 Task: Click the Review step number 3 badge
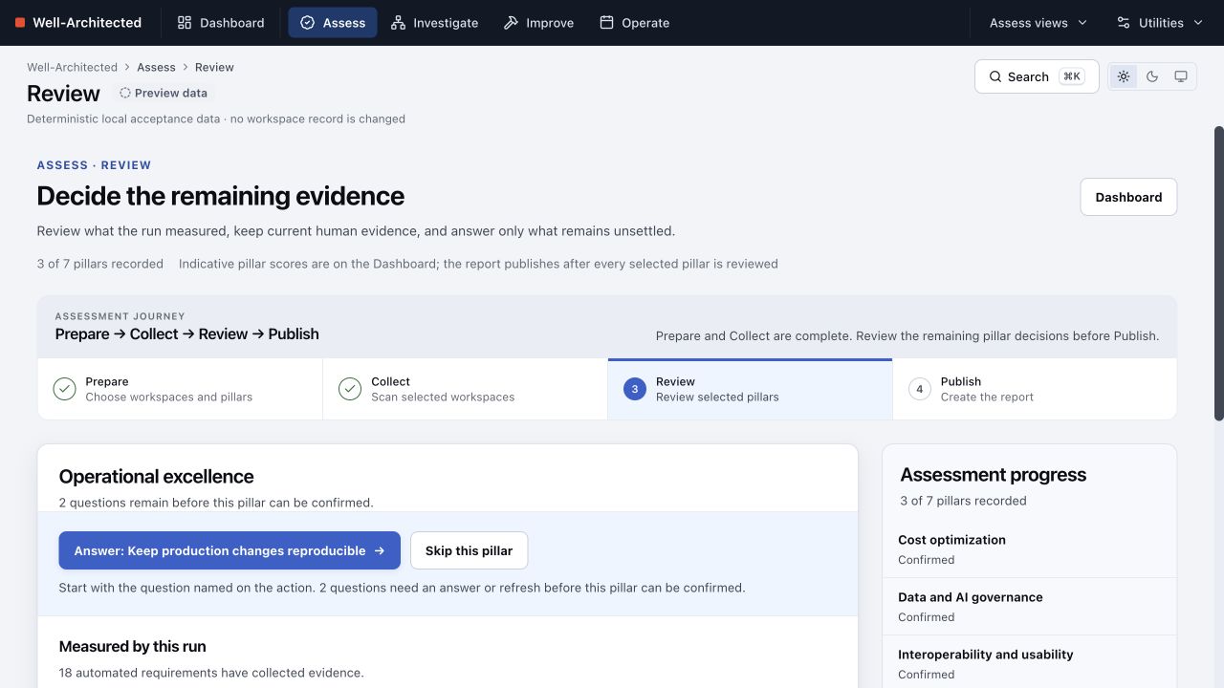click(x=635, y=389)
